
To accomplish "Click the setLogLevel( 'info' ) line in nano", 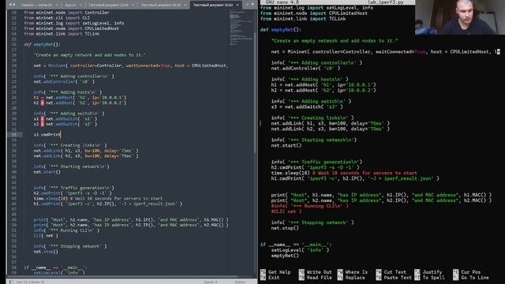I will click(x=300, y=250).
